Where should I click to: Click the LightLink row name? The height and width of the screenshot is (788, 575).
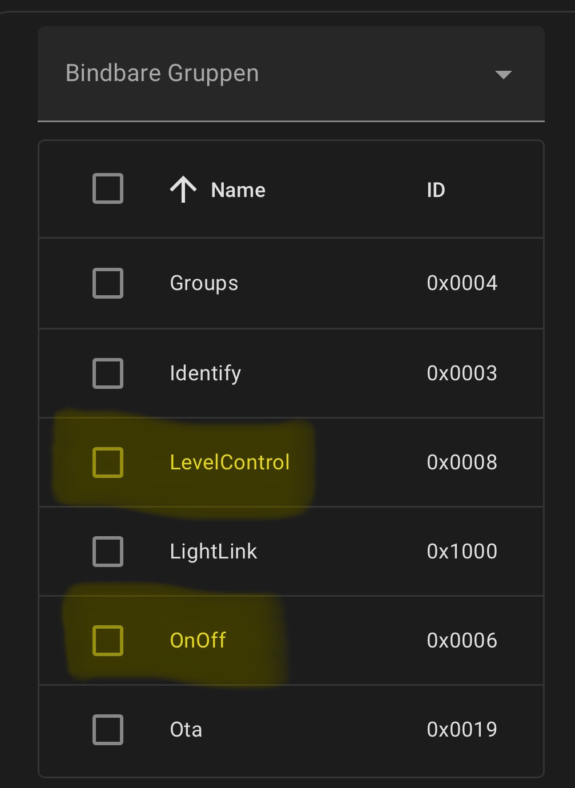pos(213,552)
